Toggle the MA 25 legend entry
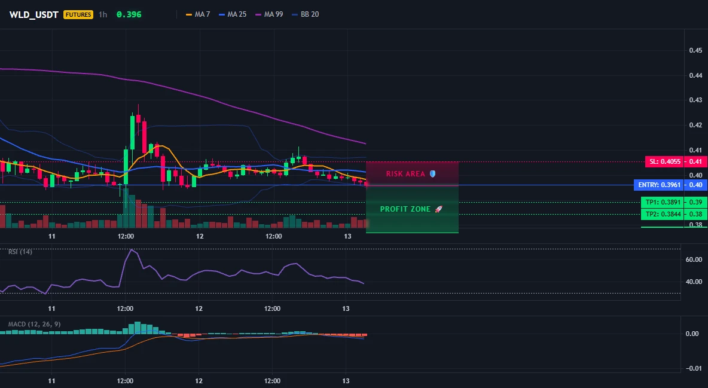This screenshot has width=708, height=388. (233, 14)
